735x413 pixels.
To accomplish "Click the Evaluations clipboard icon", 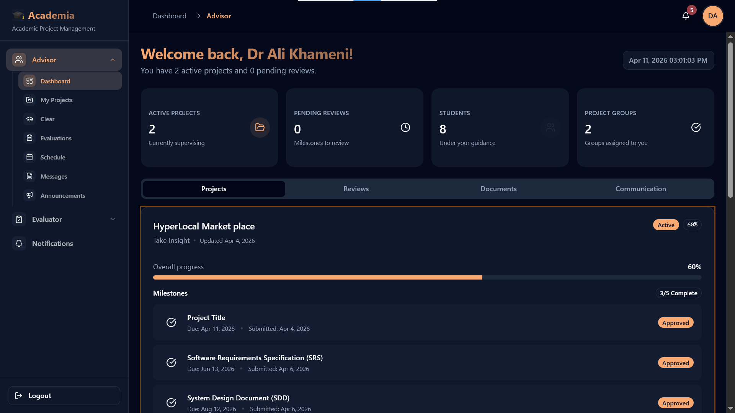I will 29,138.
